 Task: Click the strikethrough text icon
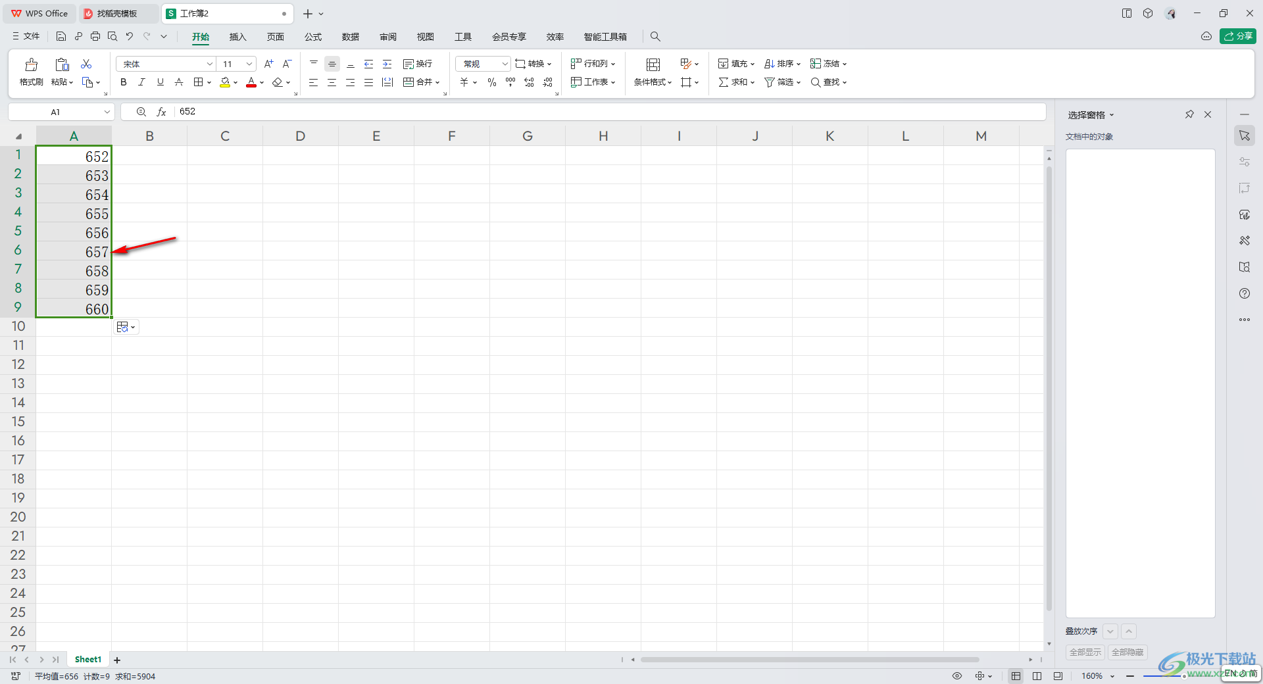click(x=178, y=82)
